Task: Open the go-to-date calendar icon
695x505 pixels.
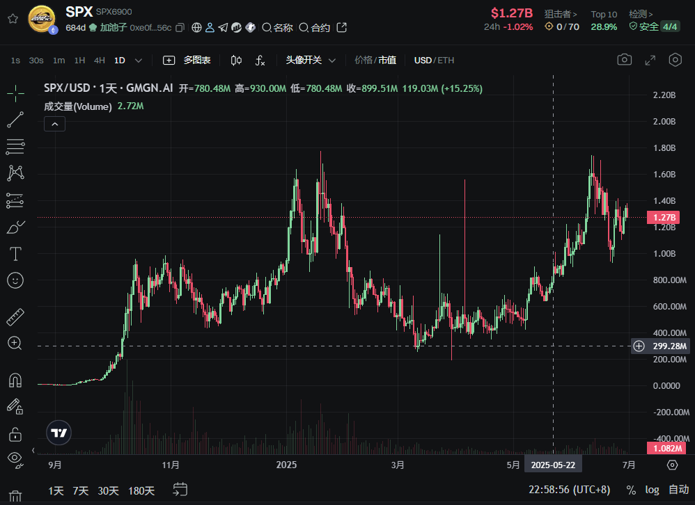Action: coord(180,490)
